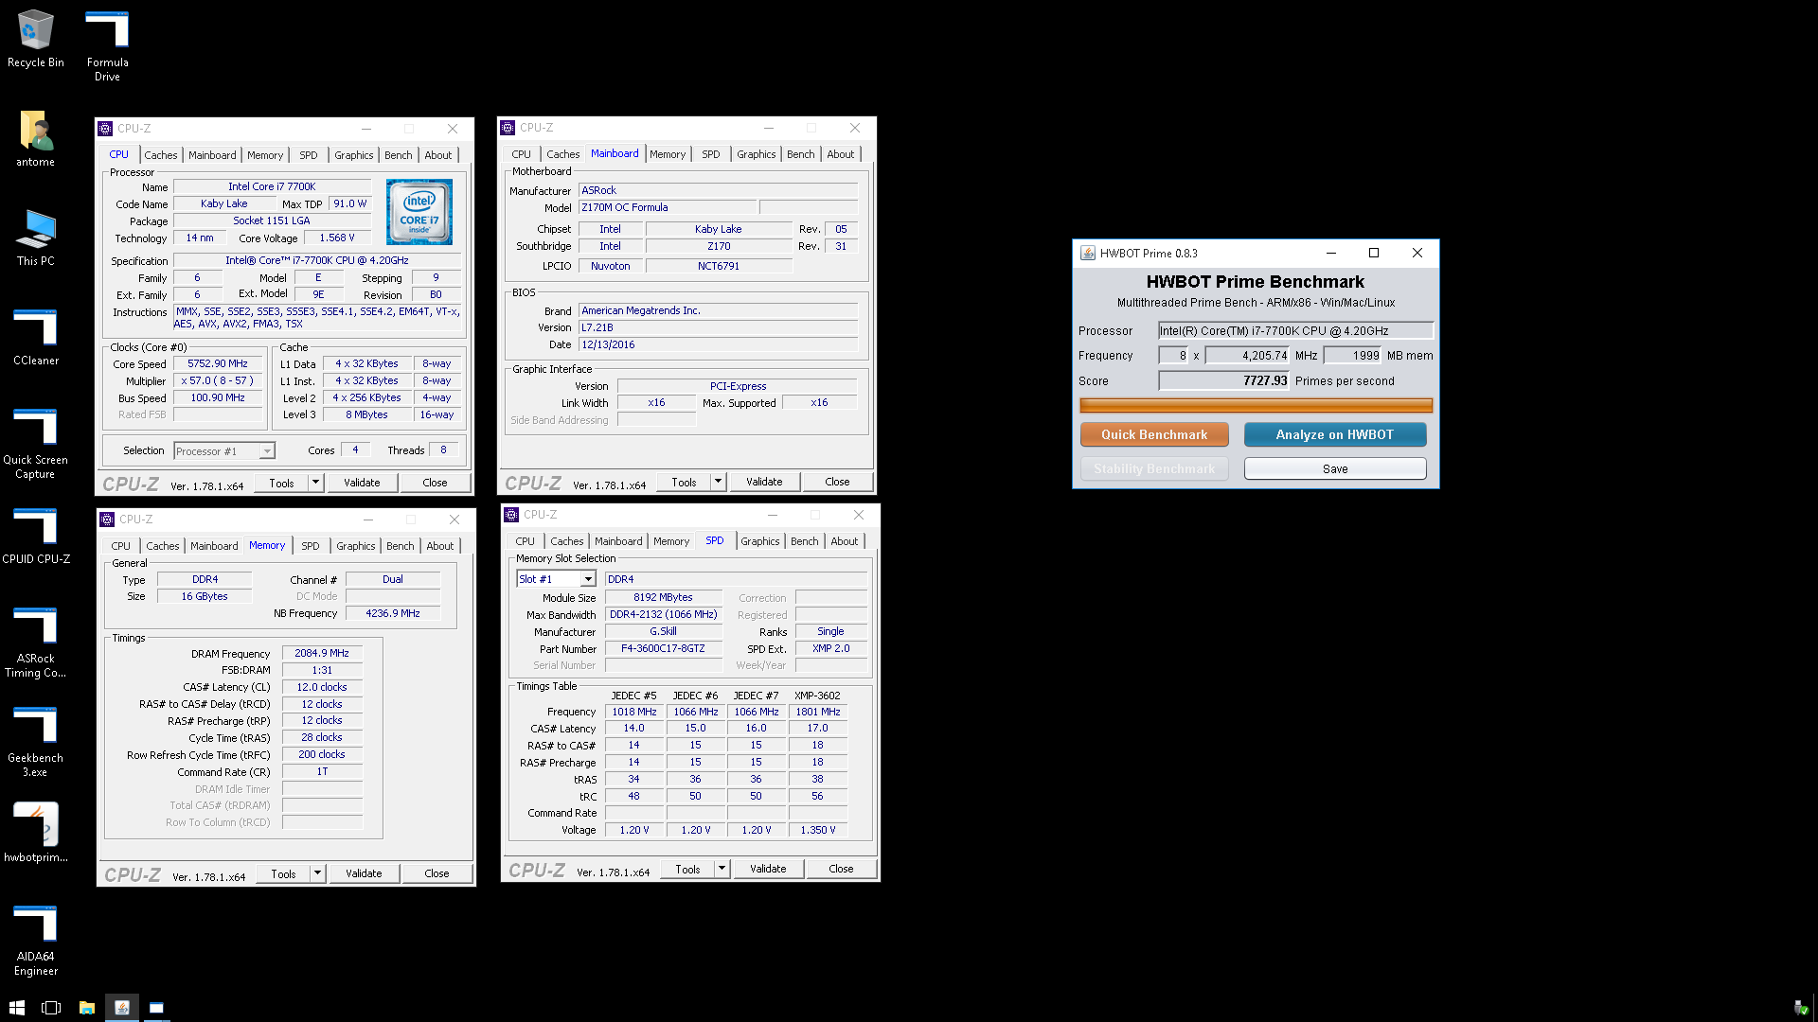Open ASRock Timing Configurator shortcut
Image resolution: width=1818 pixels, height=1022 pixels.
pyautogui.click(x=35, y=642)
